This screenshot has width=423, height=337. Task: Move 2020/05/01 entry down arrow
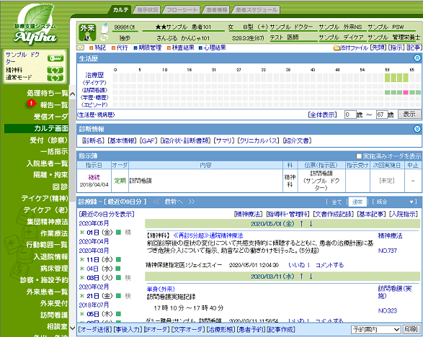click(311, 223)
